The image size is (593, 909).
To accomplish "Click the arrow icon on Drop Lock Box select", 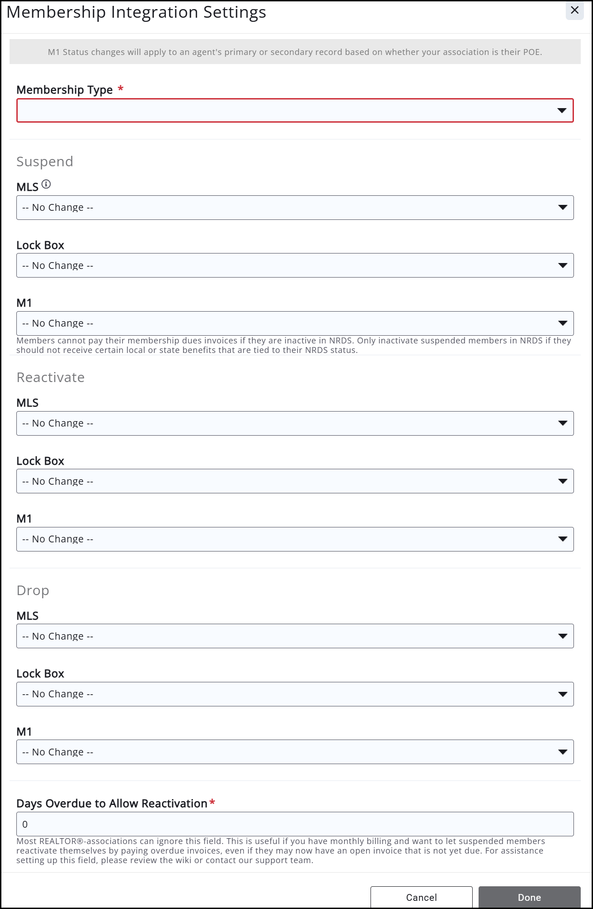I will click(x=563, y=694).
